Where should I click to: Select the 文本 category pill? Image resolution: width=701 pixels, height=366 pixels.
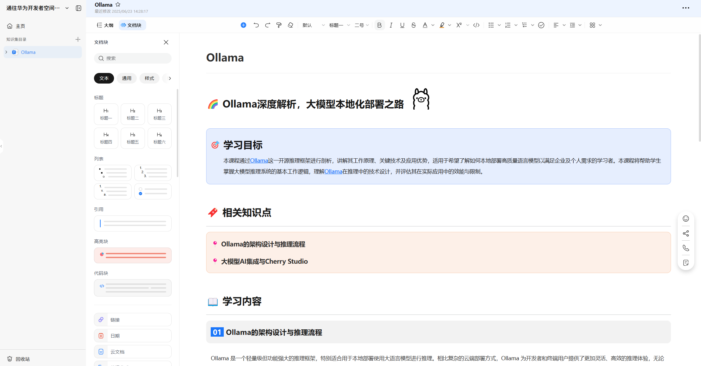104,78
